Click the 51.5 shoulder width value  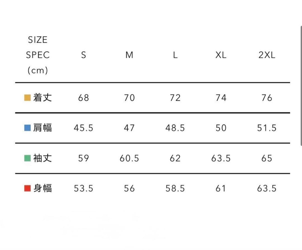pos(267,128)
